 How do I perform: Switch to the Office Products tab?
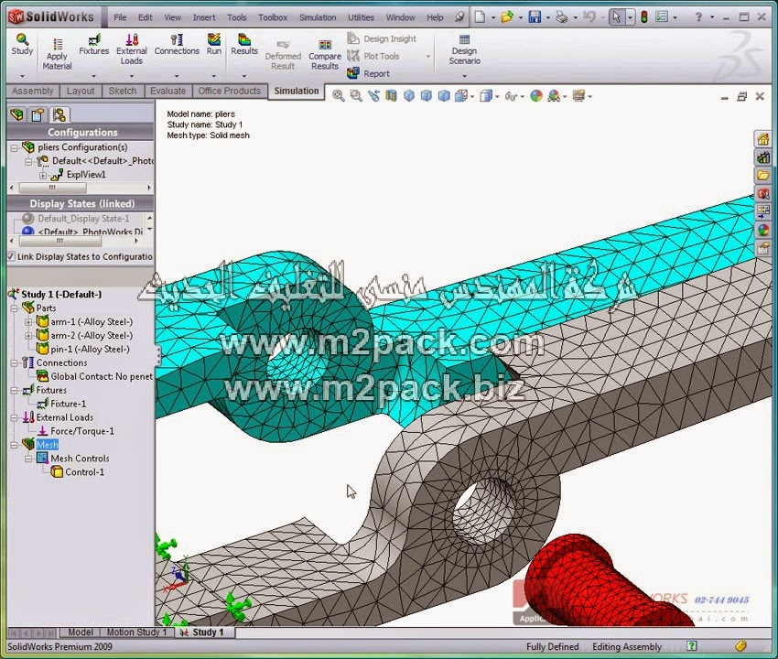click(x=229, y=91)
